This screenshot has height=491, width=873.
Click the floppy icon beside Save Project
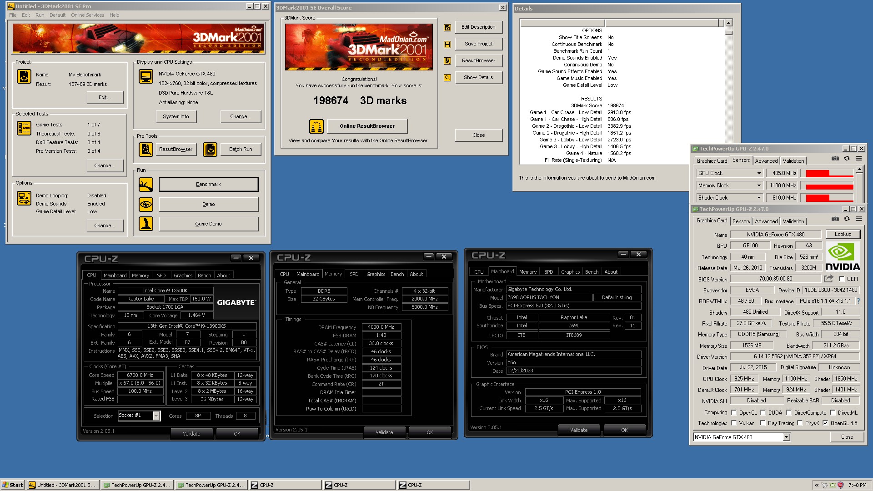447,45
